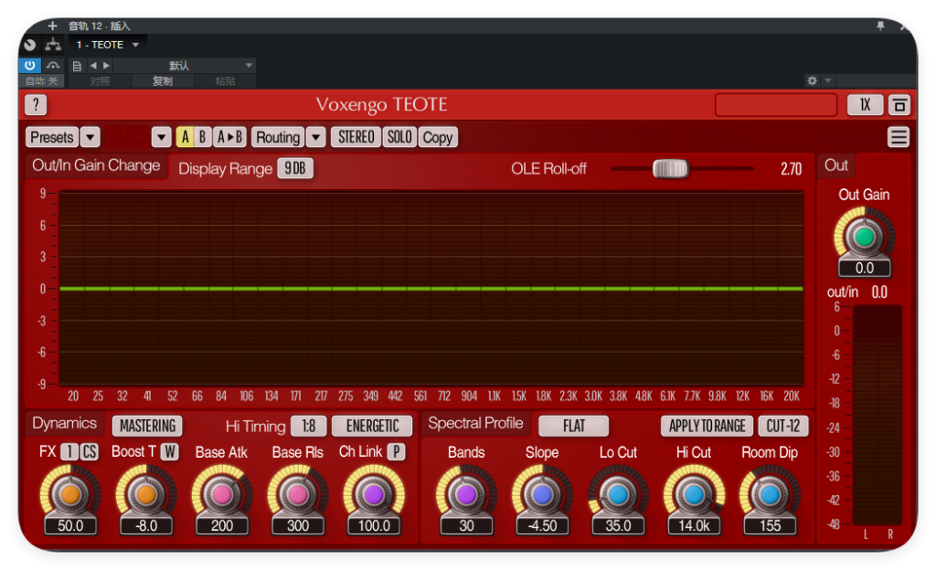The width and height of the screenshot is (936, 570).
Task: Open the FLAT spectral profile selector
Action: [574, 426]
